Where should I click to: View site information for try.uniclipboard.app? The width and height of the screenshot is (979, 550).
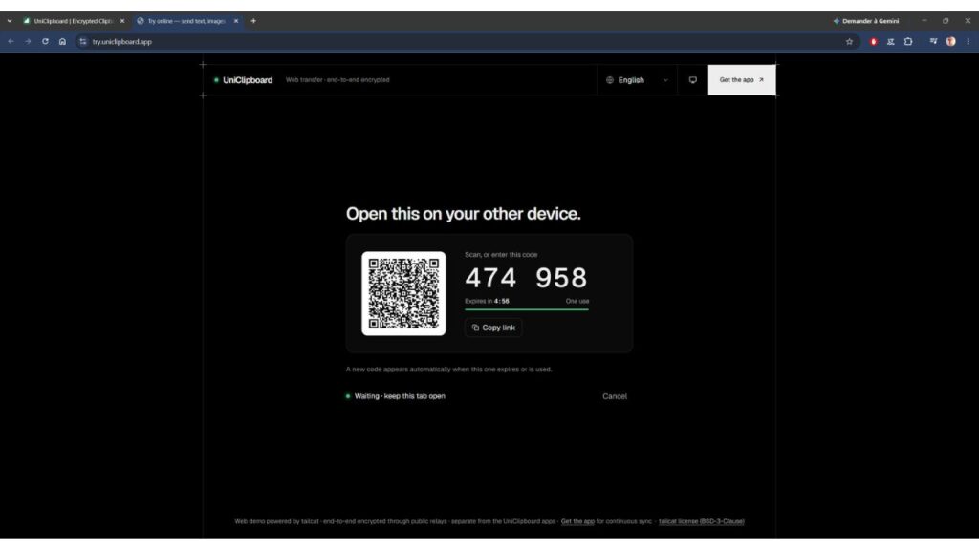tap(83, 42)
